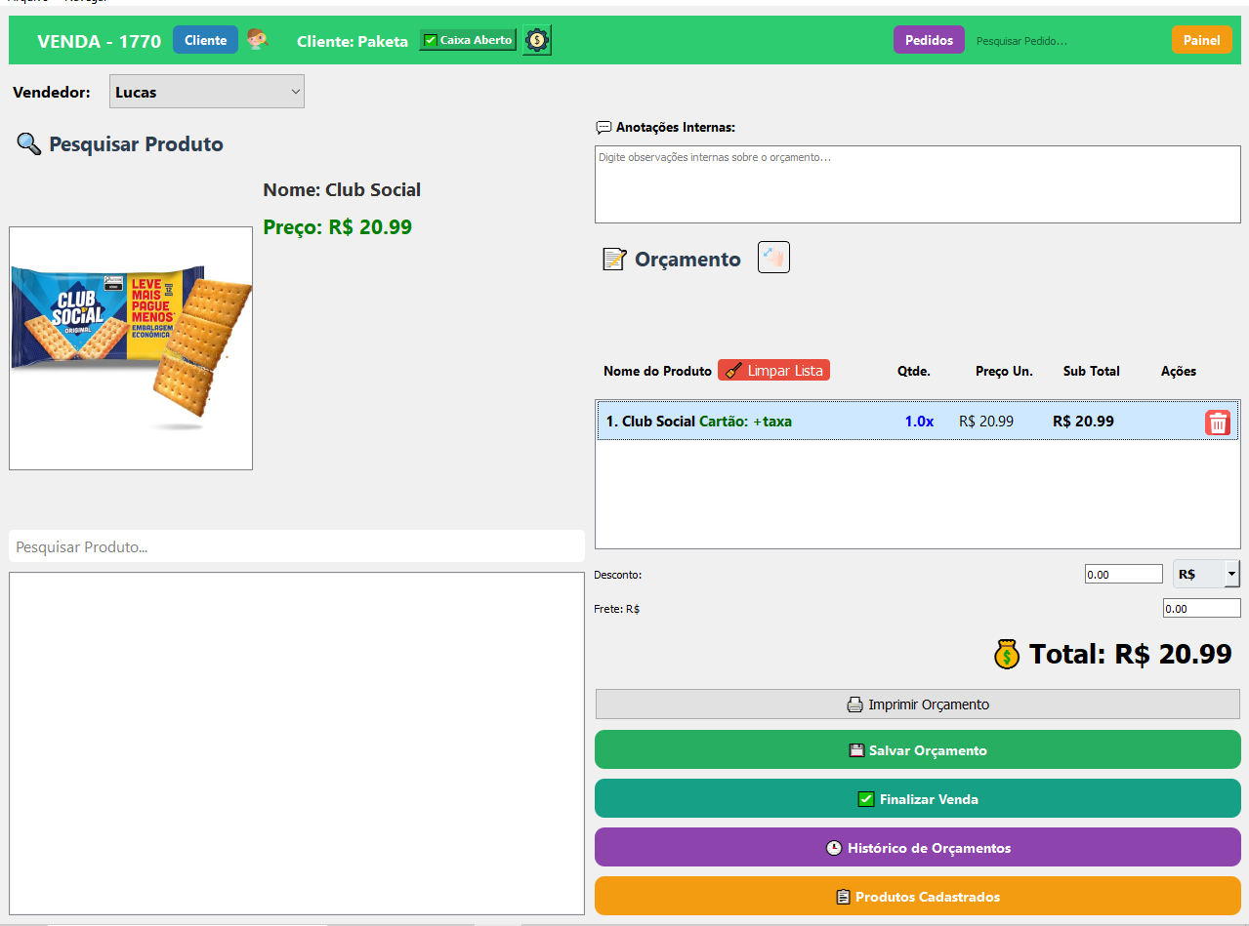Click in the Pesquisar Produto search field
This screenshot has height=926, width=1249.
coord(296,546)
